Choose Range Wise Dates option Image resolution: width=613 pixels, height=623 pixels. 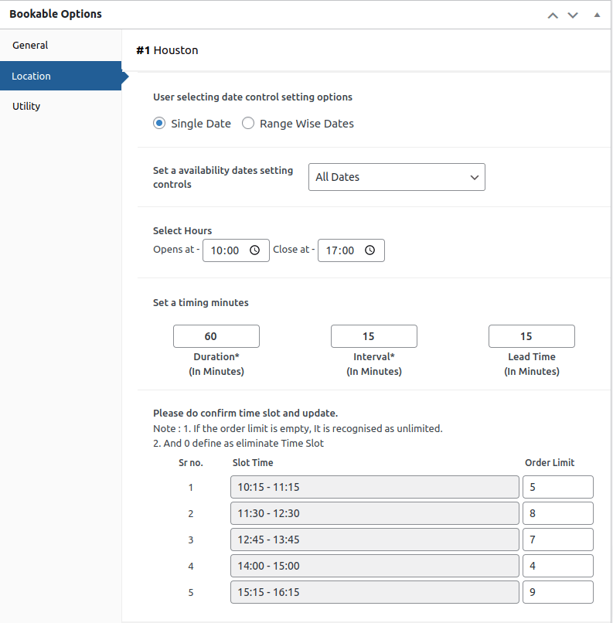tap(248, 123)
